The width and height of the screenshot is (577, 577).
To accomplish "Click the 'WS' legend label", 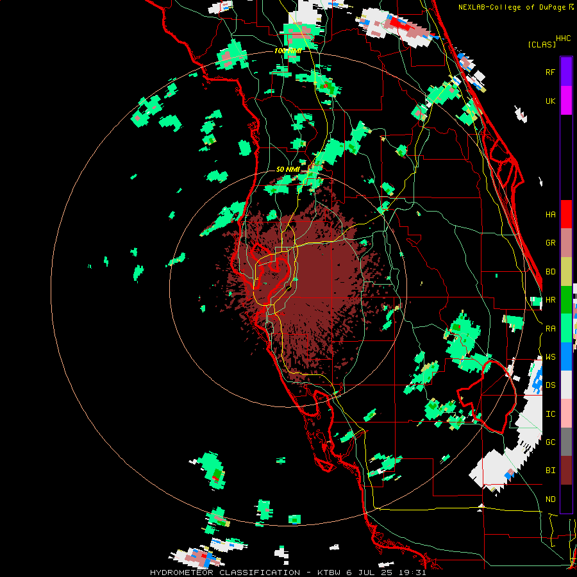I will point(550,357).
